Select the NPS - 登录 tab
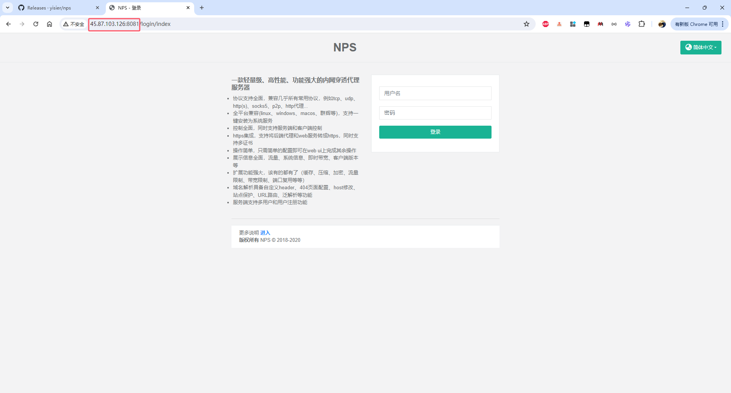 tap(148, 8)
